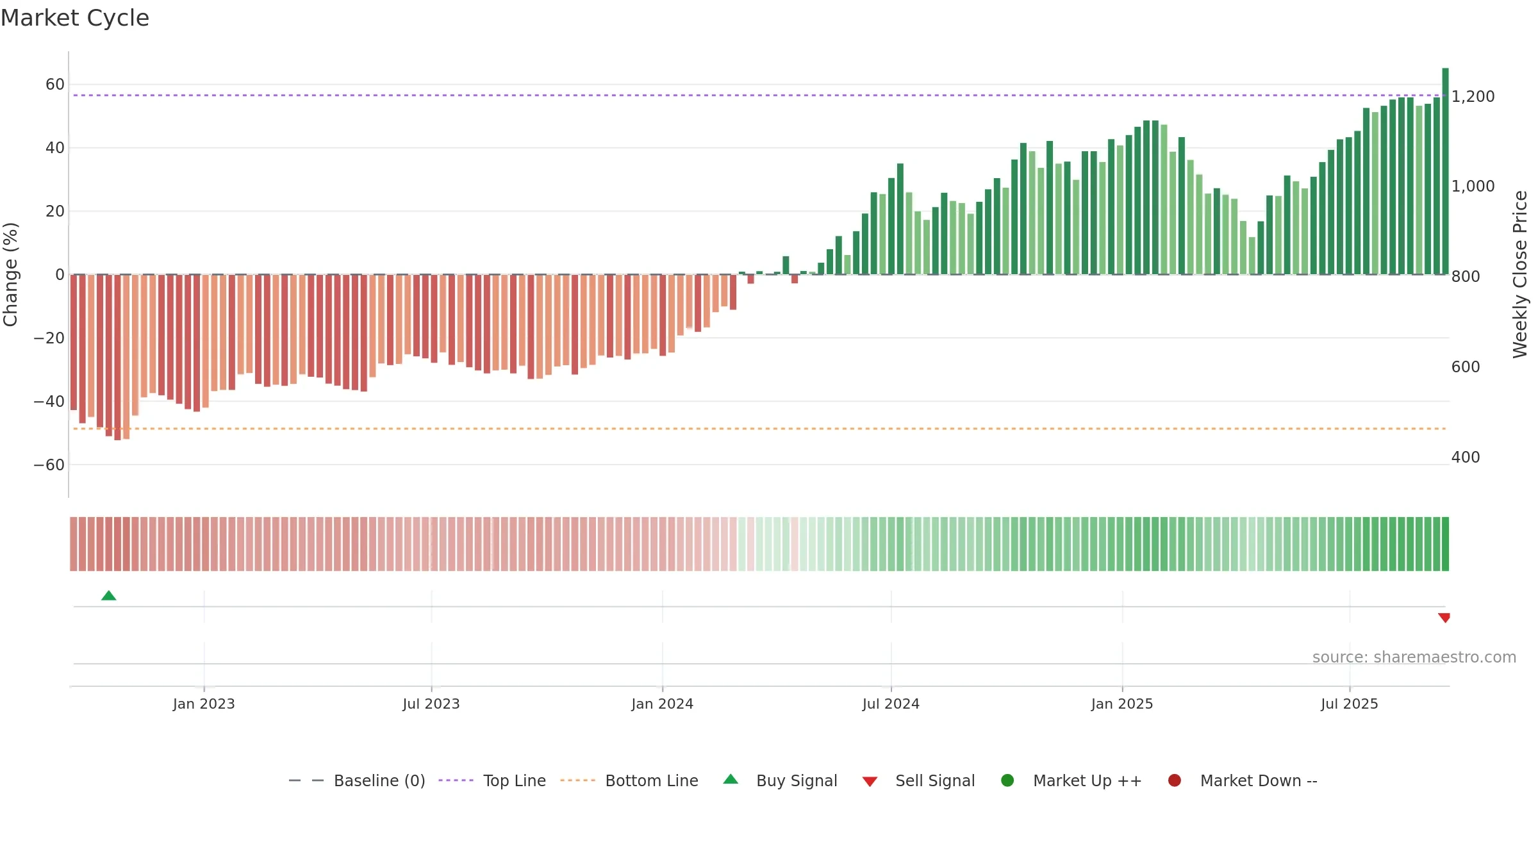The image size is (1538, 865).
Task: Toggle Bottom Line legend entry
Action: (x=629, y=780)
